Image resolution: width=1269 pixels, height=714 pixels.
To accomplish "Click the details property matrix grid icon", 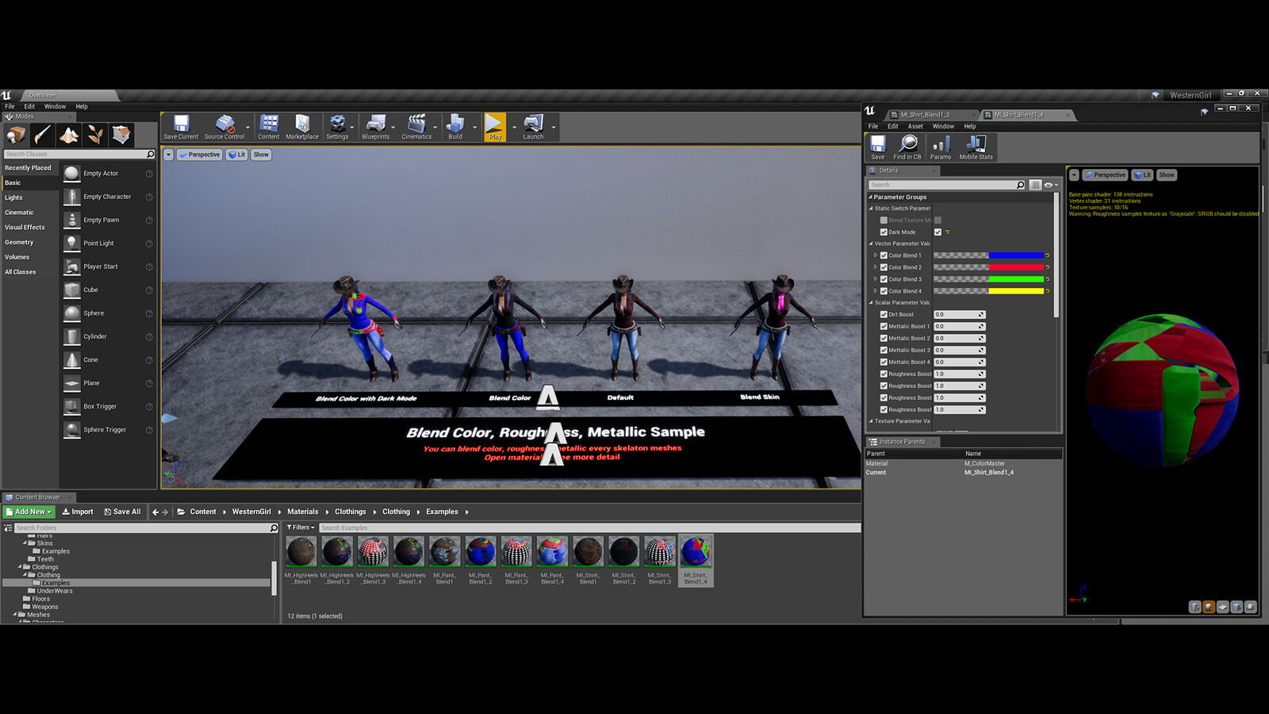I will pyautogui.click(x=1035, y=185).
